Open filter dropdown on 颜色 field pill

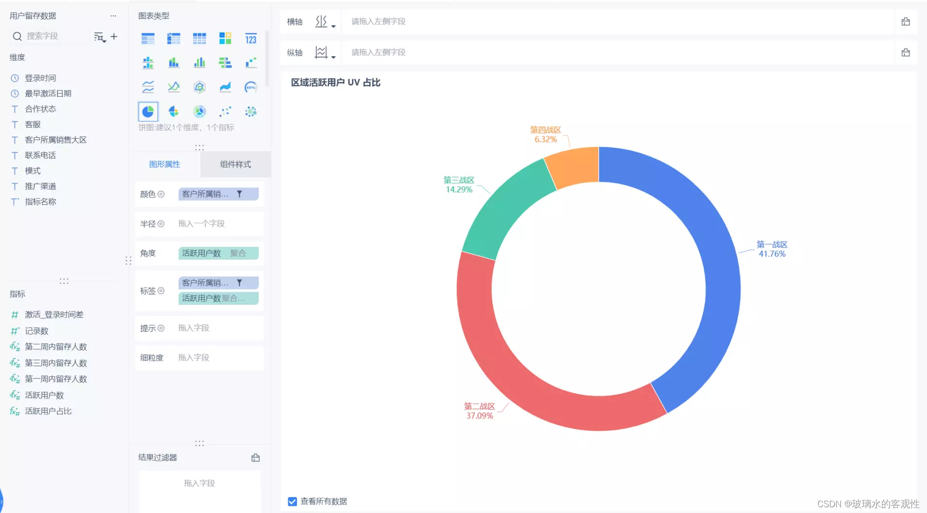tap(239, 194)
